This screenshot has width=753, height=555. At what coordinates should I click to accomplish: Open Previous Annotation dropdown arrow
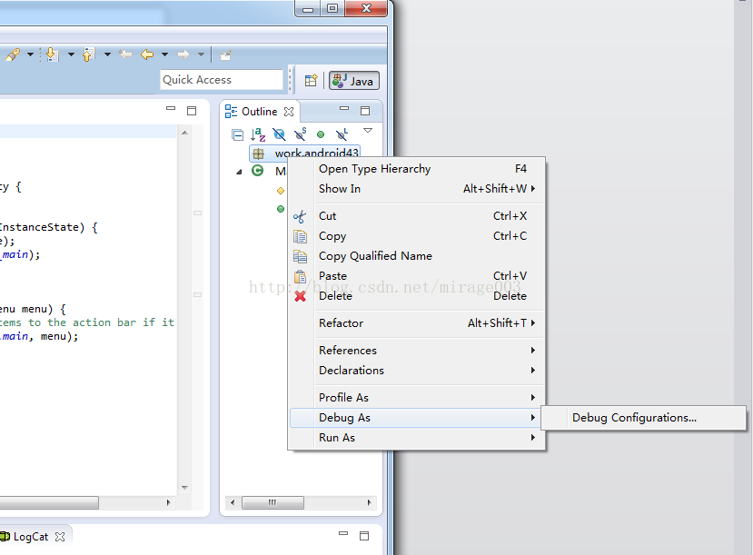pos(107,55)
